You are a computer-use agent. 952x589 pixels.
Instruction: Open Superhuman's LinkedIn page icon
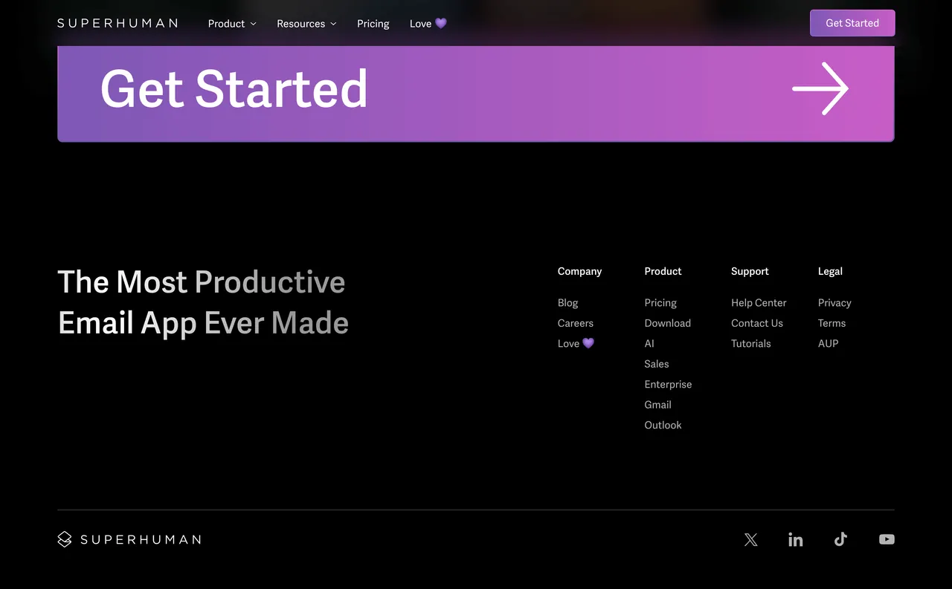[x=795, y=539]
